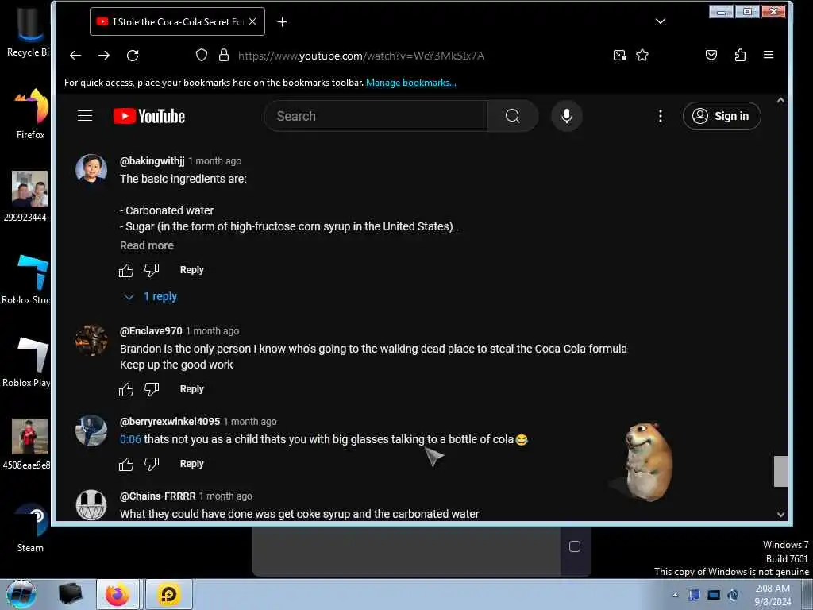
Task: Click the browser URL address bar
Action: (361, 56)
